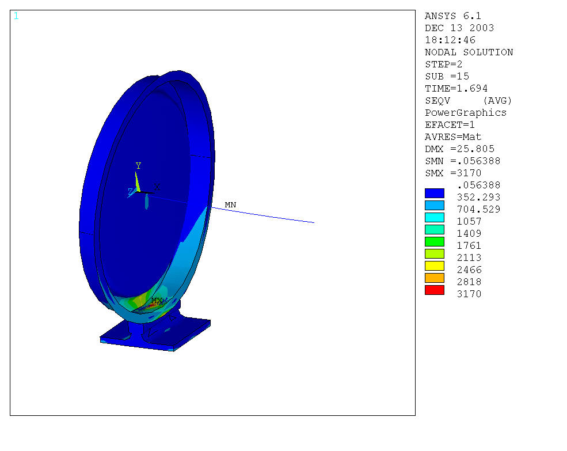
Task: Select the SEQV (AVG) label
Action: pyautogui.click(x=468, y=100)
